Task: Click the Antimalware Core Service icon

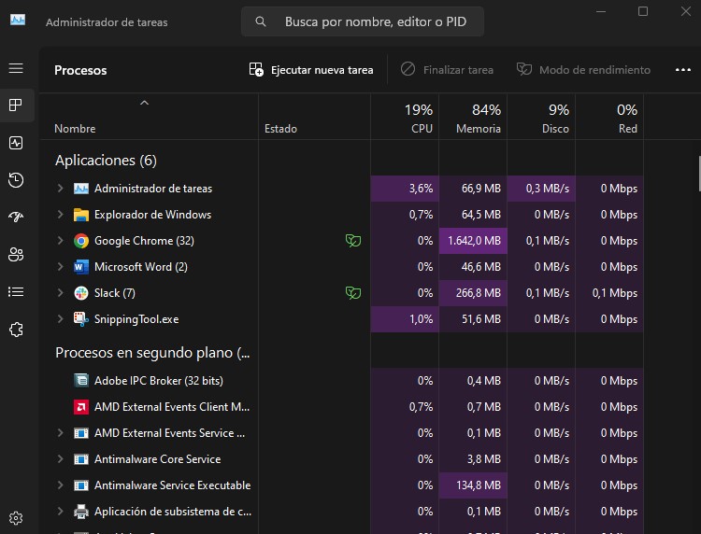Action: [81, 459]
